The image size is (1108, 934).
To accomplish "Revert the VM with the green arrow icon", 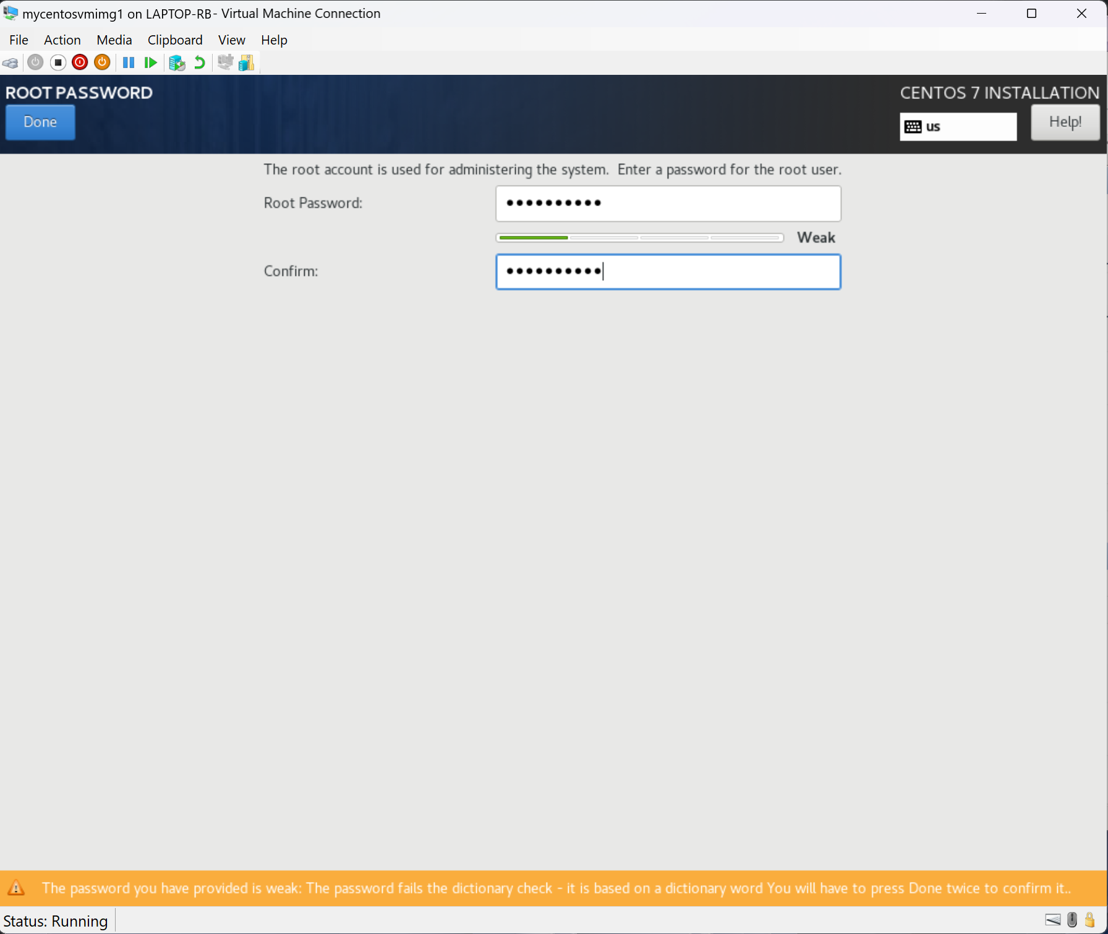I will pos(199,62).
